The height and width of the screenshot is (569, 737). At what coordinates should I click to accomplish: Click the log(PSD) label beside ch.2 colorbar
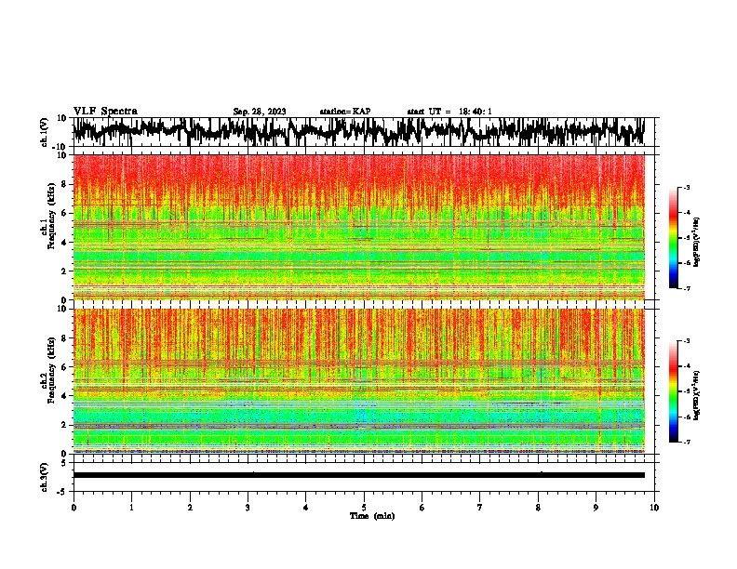coord(697,394)
